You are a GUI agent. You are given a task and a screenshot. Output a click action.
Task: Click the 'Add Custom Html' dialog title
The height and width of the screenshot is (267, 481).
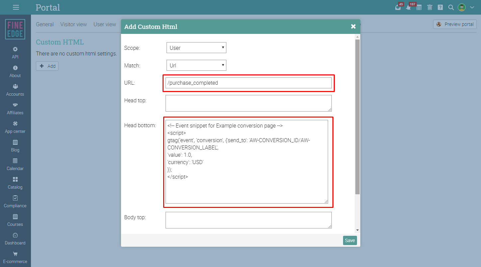click(151, 27)
